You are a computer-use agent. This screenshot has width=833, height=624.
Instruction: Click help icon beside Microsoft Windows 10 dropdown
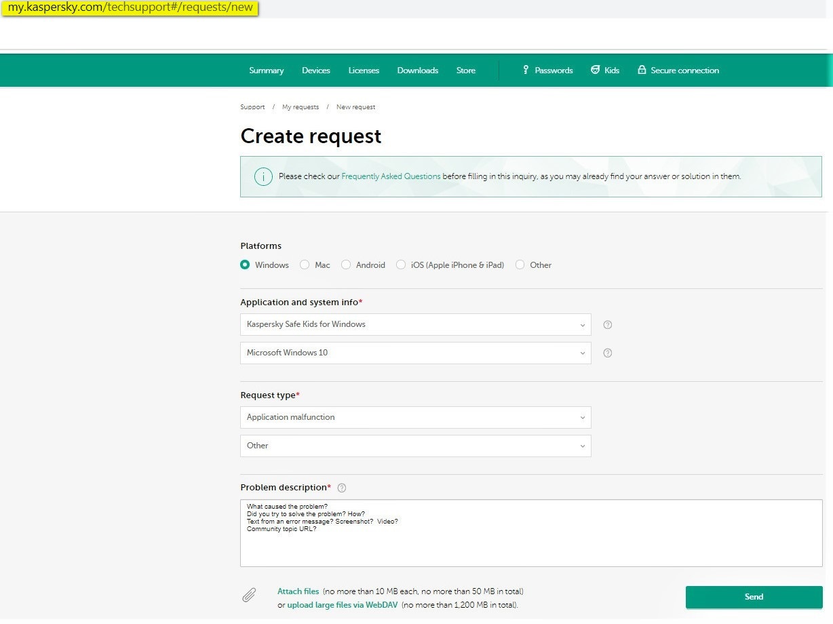point(608,353)
